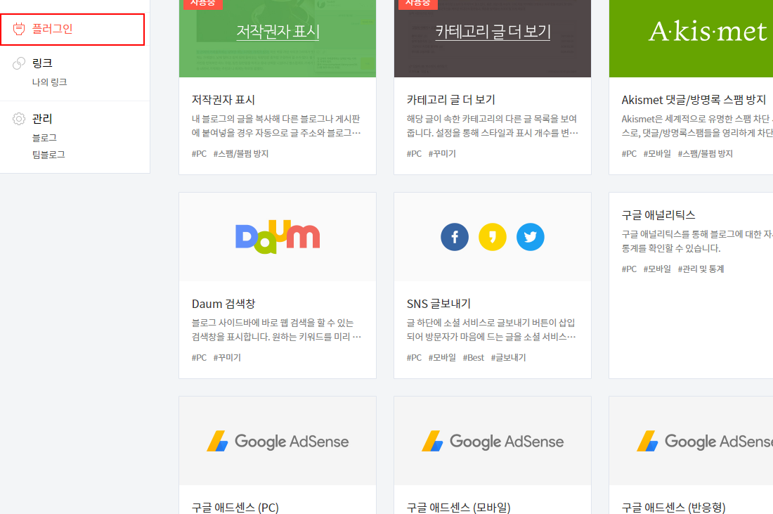Click #PC tag on 저작권자 표시 card
Screen dimensions: 773x514
pyautogui.click(x=199, y=154)
